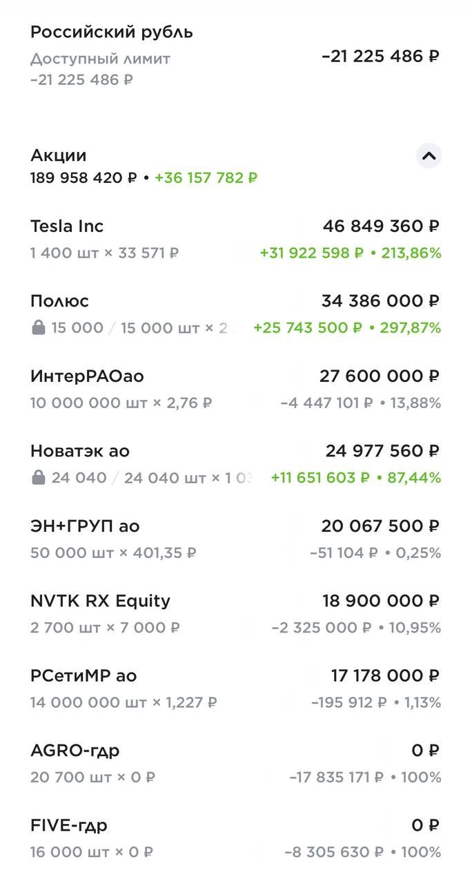Click the Акции section title
Viewport: 472px width, 884px height.
coord(58,156)
